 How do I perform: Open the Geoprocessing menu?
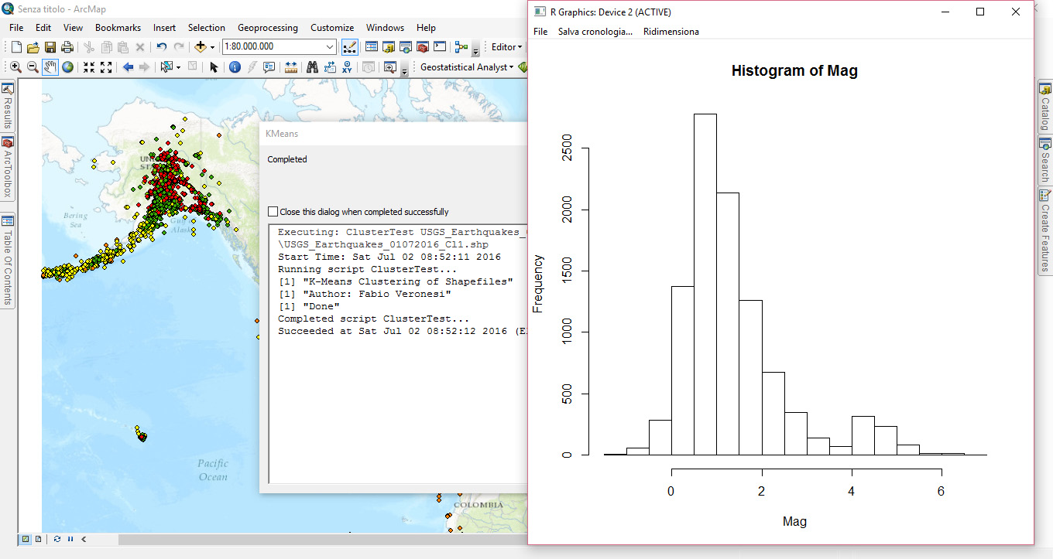(268, 27)
